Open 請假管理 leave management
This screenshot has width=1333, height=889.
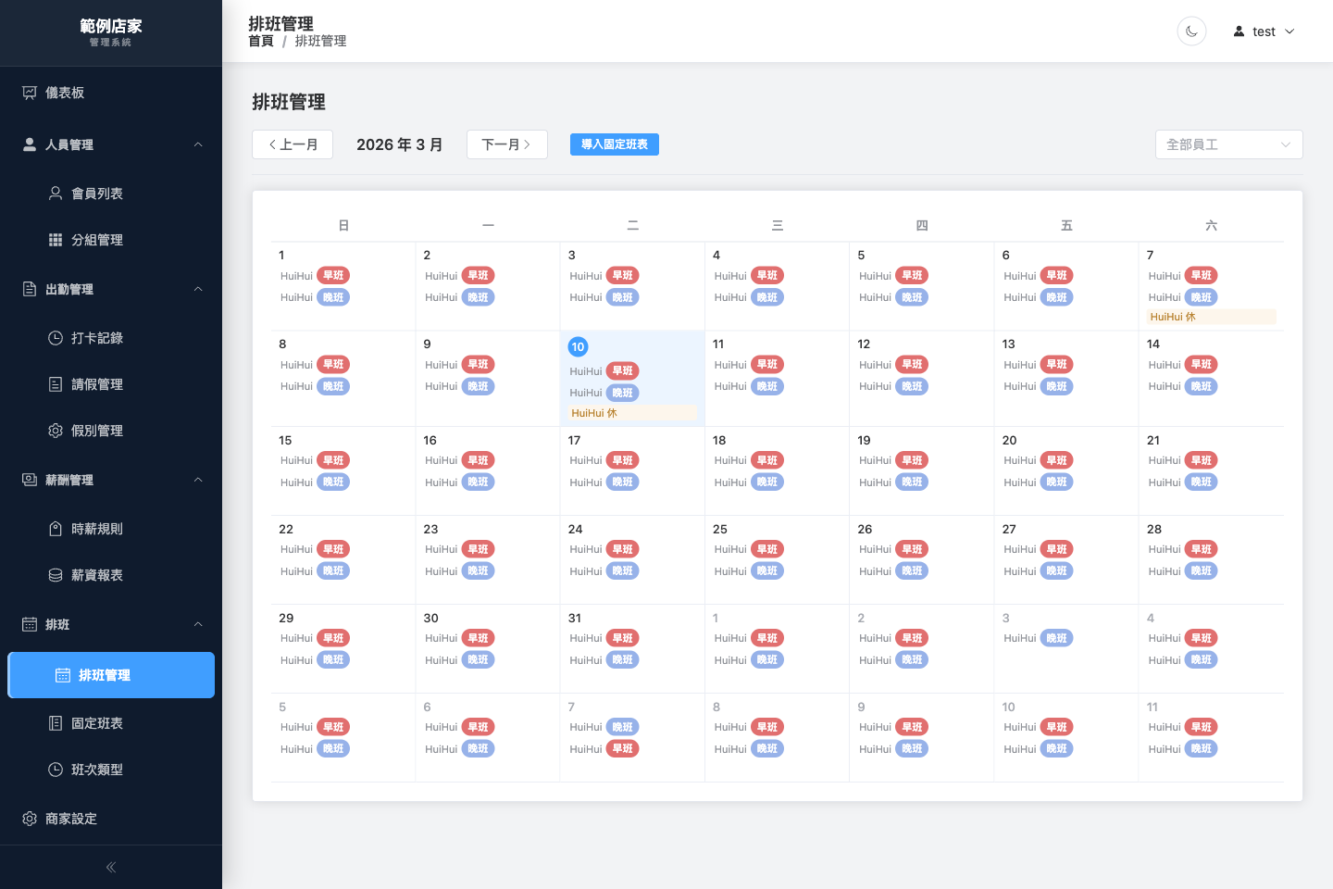click(97, 384)
